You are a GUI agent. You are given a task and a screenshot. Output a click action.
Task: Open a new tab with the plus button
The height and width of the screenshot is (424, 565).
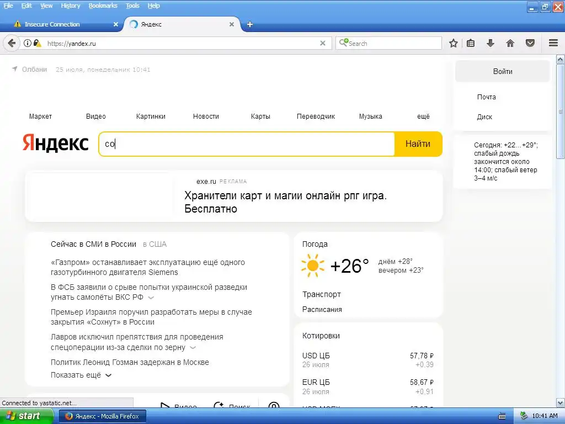coord(250,24)
